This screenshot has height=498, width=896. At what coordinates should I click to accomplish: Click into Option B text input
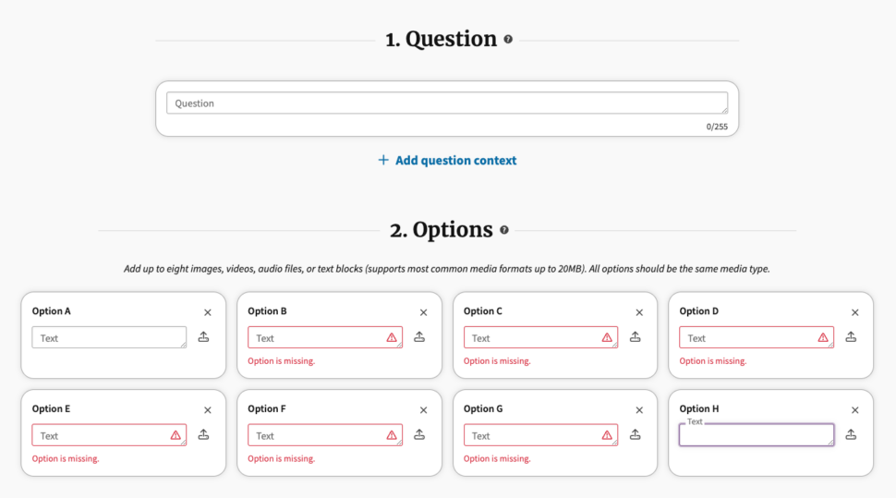click(314, 338)
